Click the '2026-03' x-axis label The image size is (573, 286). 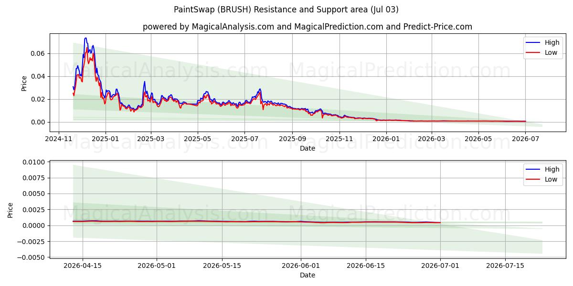click(431, 139)
